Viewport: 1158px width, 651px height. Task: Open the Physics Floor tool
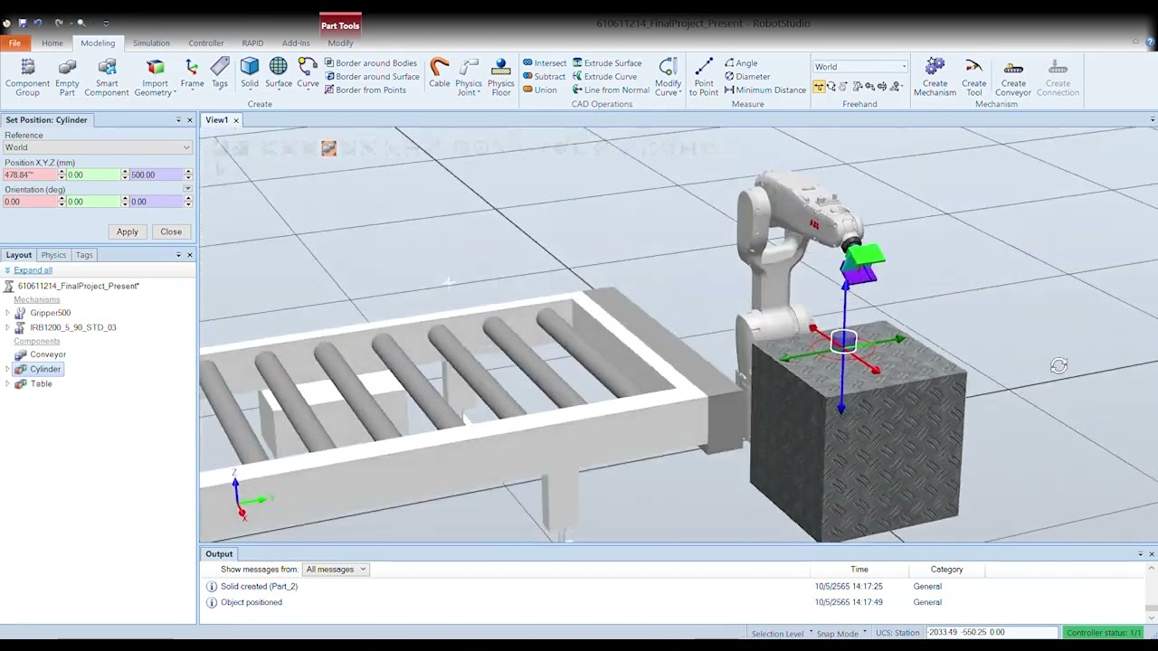click(501, 78)
